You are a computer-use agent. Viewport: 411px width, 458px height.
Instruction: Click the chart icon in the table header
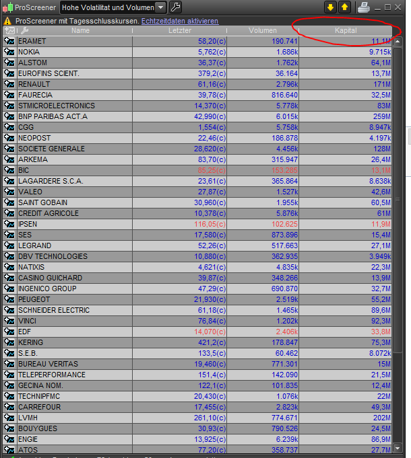click(9, 30)
